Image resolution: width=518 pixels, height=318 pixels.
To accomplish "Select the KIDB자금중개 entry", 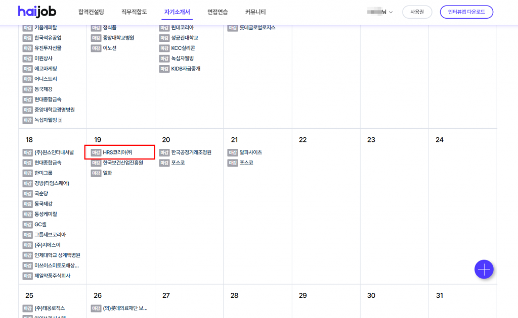I will pyautogui.click(x=186, y=69).
